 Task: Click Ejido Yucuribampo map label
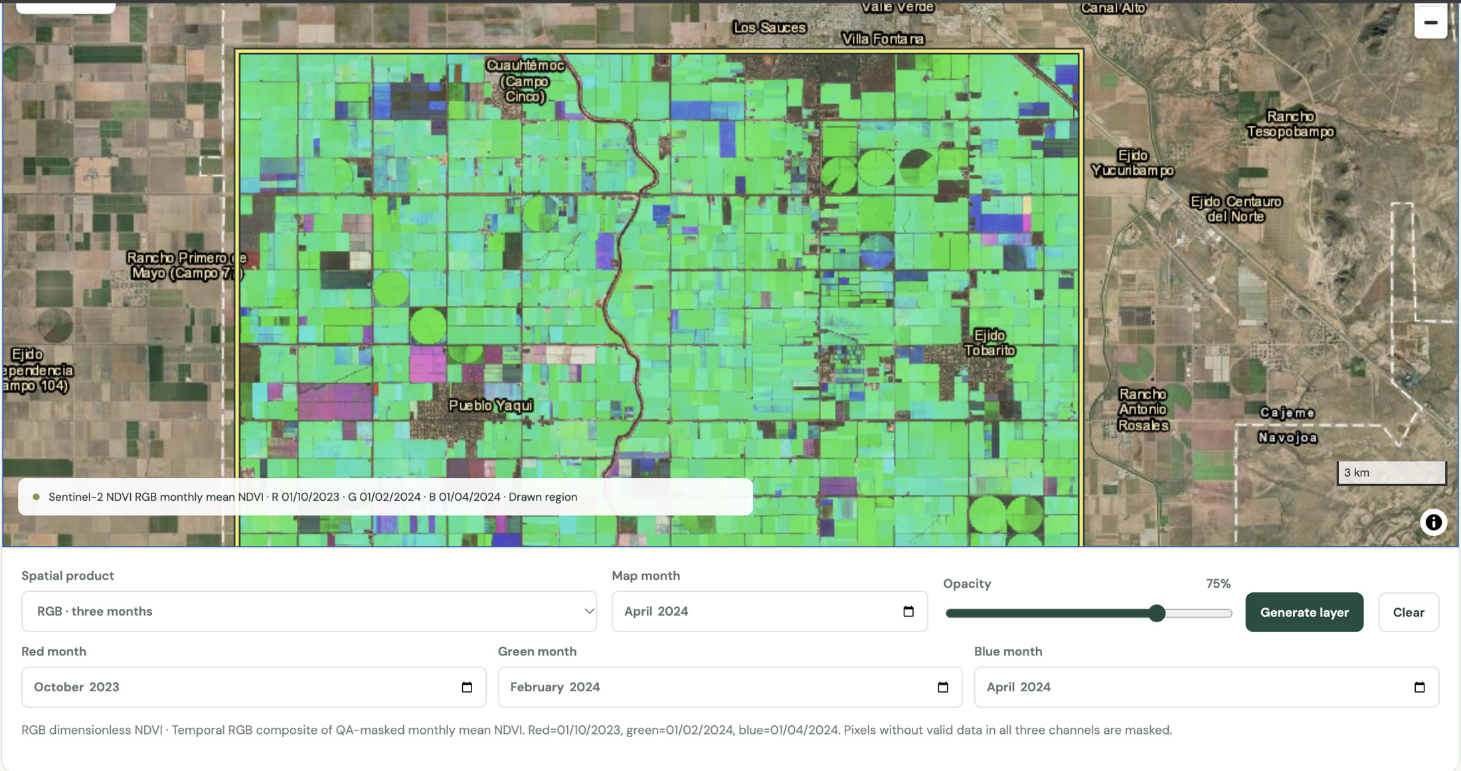click(x=1133, y=163)
